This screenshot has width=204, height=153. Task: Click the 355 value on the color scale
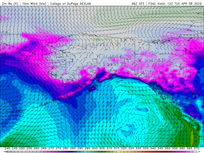tap(175, 148)
